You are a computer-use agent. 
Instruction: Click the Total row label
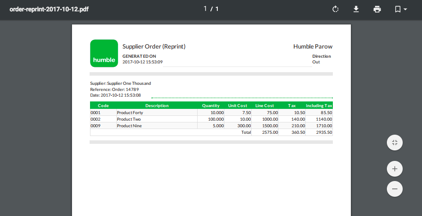point(246,132)
